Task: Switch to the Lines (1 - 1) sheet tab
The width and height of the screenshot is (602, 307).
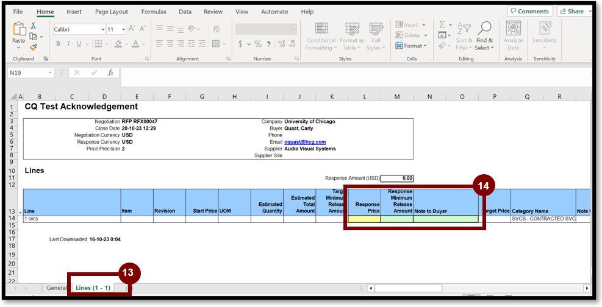Action: [93, 288]
